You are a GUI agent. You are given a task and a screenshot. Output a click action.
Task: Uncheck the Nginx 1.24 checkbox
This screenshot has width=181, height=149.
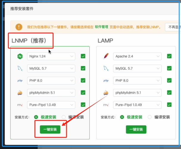point(83,56)
